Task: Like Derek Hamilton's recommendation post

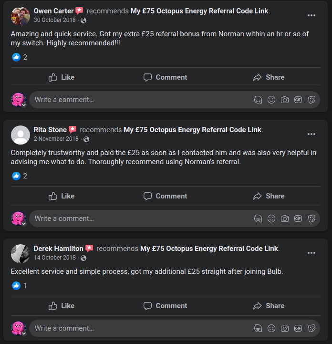Action: tap(62, 306)
